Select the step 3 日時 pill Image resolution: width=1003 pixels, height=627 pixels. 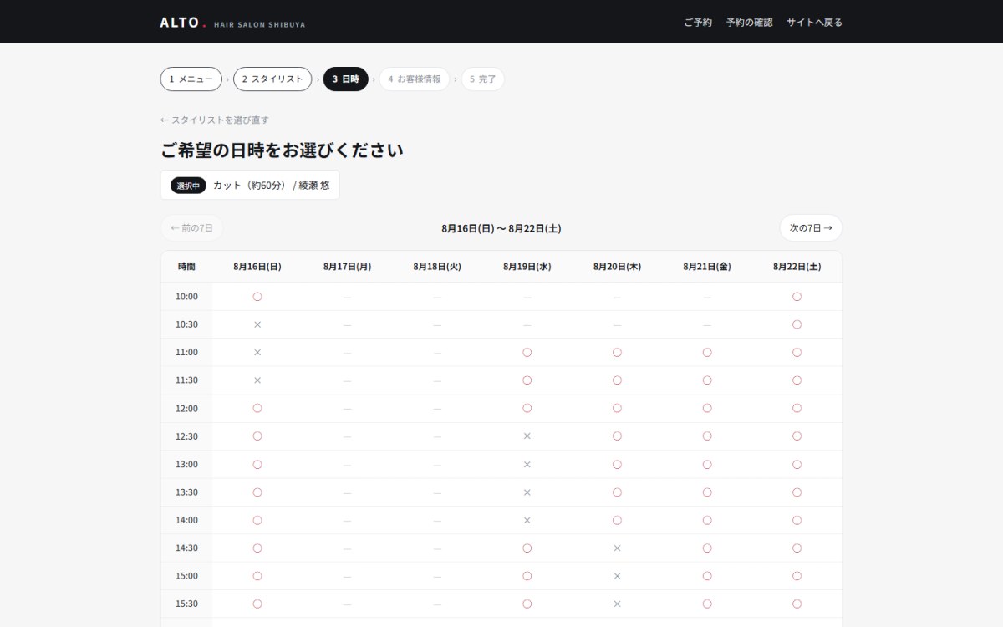[x=345, y=79]
